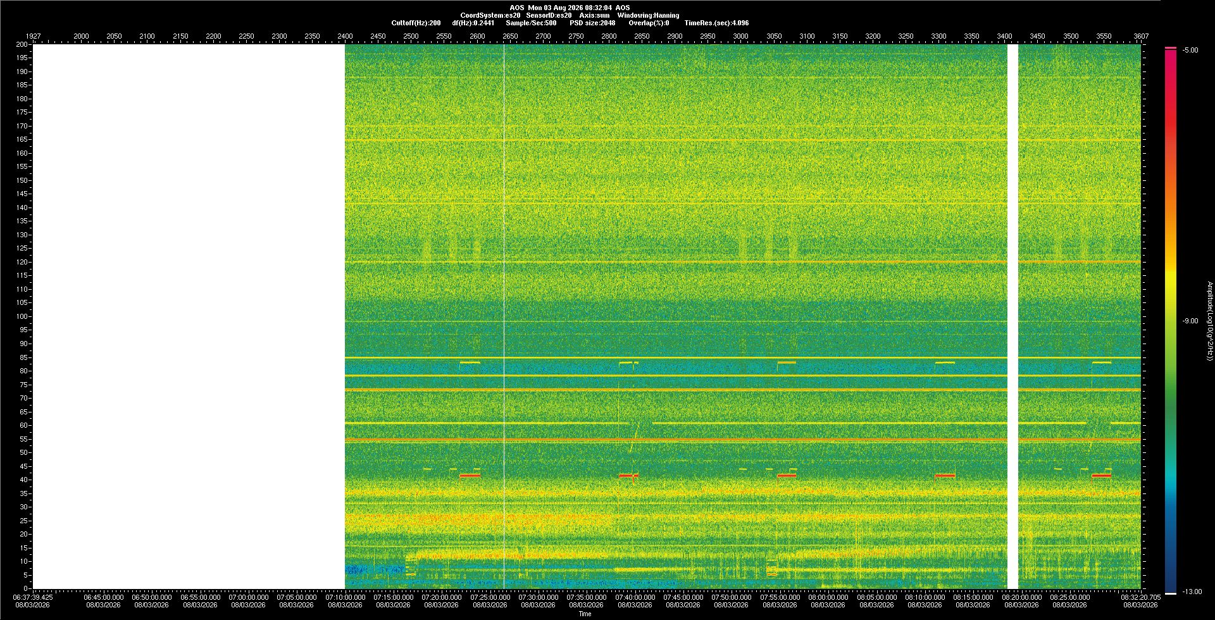Click the 'Amplitude Log10(g^2/Hz)' colorbar title
Image resolution: width=1215 pixels, height=620 pixels.
(1209, 321)
